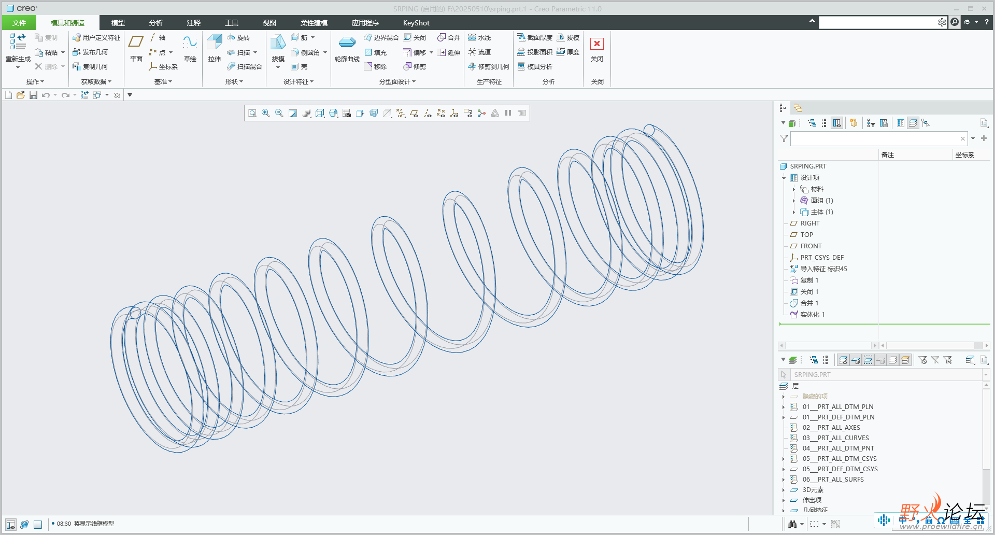Open the 设计特征 group dropdown

point(298,82)
